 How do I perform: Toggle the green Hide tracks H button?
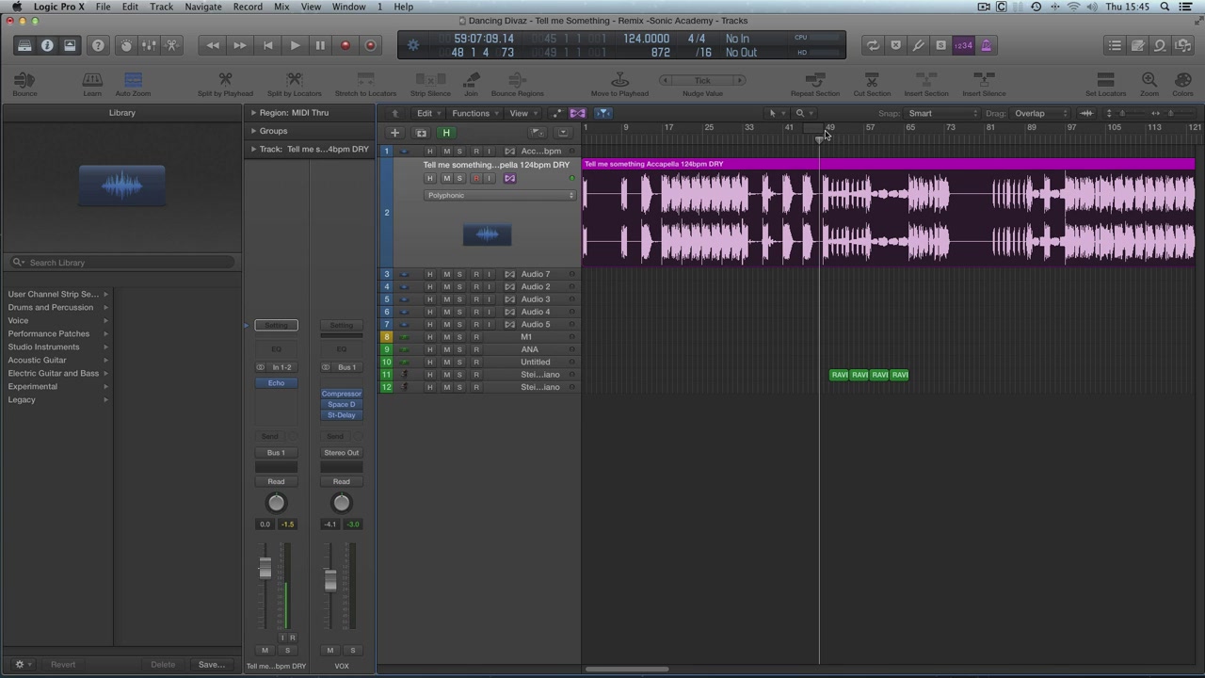pyautogui.click(x=446, y=133)
